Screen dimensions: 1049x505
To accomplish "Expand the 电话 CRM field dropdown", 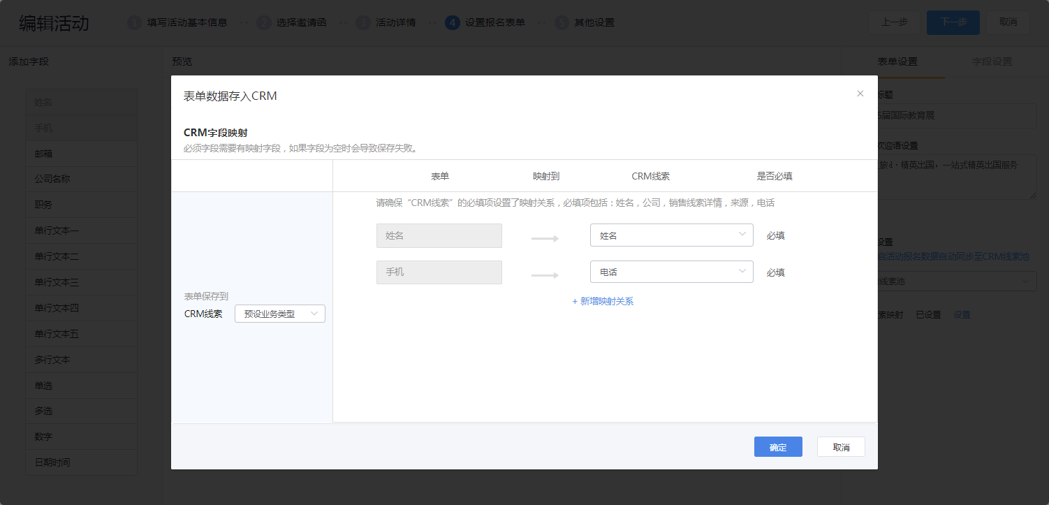I will point(671,272).
